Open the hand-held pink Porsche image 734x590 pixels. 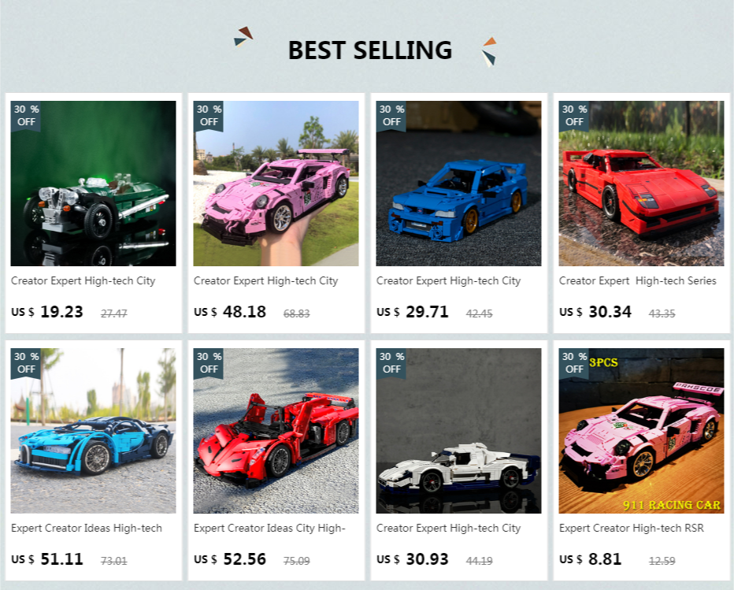(276, 184)
